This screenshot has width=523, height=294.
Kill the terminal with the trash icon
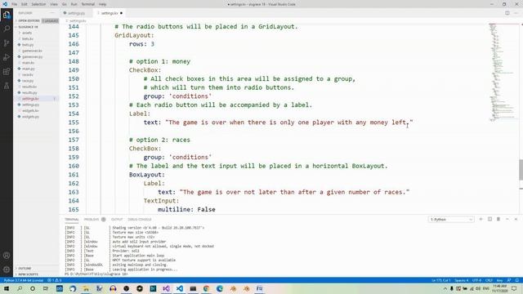pos(498,219)
